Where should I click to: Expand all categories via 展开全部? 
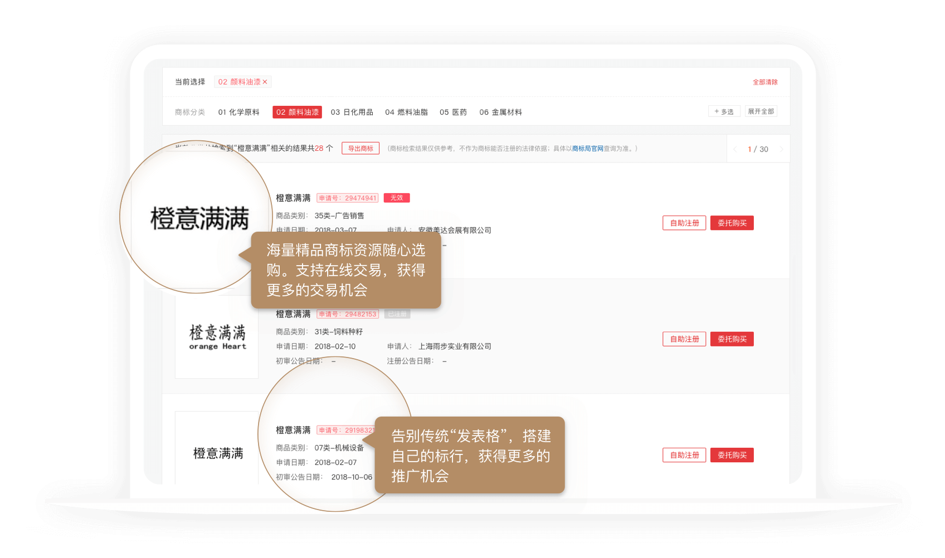(x=761, y=111)
